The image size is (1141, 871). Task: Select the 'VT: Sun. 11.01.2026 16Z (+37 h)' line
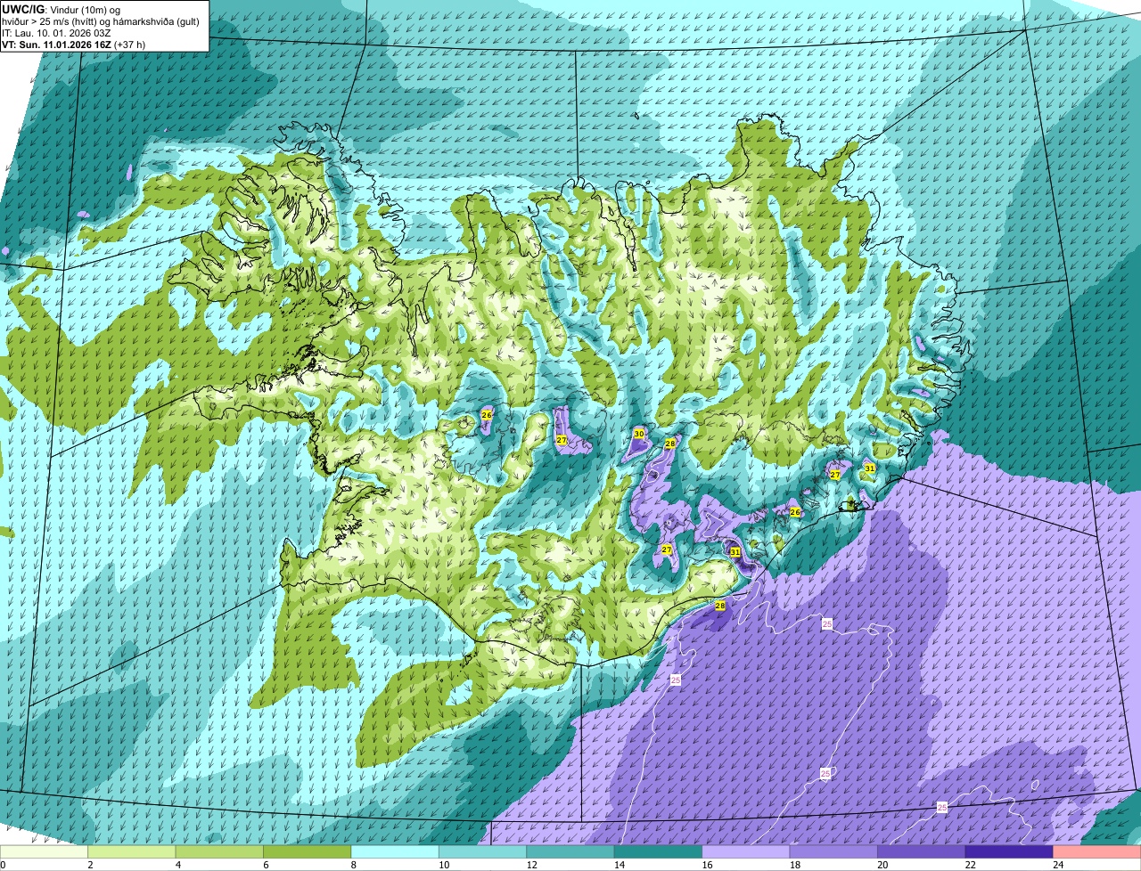click(73, 45)
